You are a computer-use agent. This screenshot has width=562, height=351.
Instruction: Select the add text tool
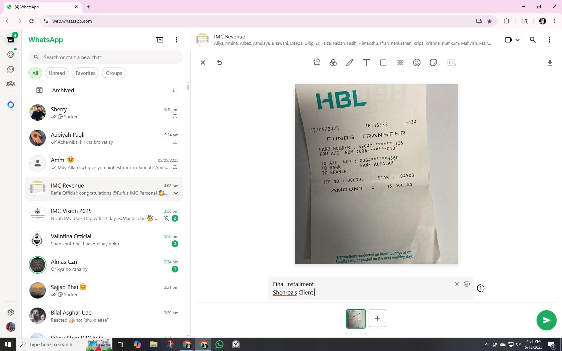367,63
